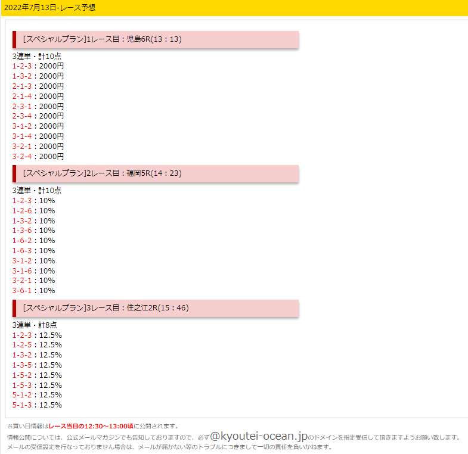Click the footer line starting 'メールの受信設定を行なって'
The image size is (468, 454).
click(x=169, y=447)
